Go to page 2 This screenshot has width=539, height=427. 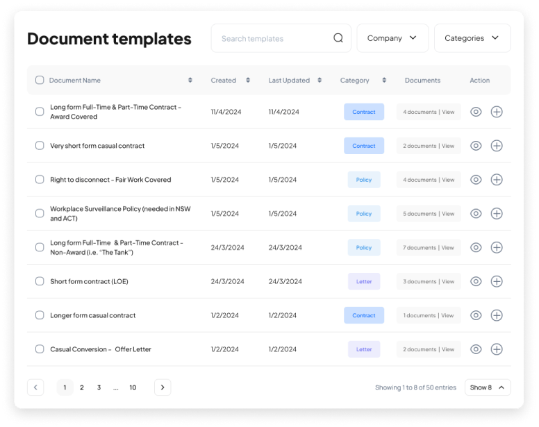point(82,387)
